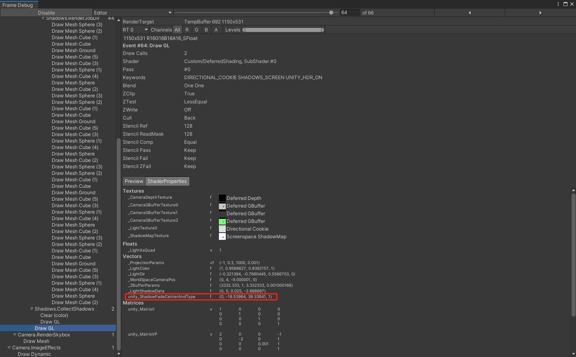576x357 pixels.
Task: Select the highlighted Draw GL event
Action: [x=58, y=328]
